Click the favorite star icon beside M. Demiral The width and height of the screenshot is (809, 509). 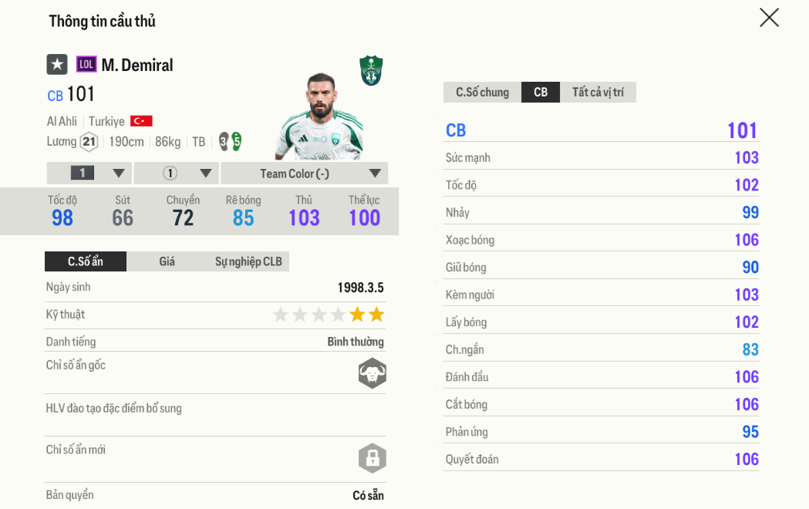(57, 65)
